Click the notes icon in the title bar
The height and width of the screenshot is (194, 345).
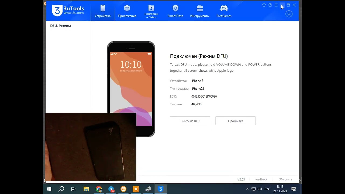click(270, 5)
